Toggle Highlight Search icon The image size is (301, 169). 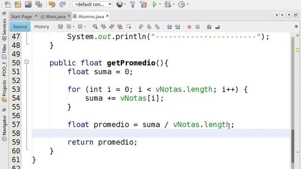[x=120, y=27]
